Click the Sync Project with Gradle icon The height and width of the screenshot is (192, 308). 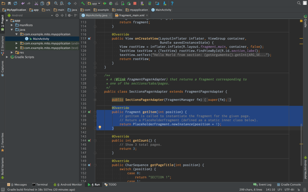(x=150, y=3)
